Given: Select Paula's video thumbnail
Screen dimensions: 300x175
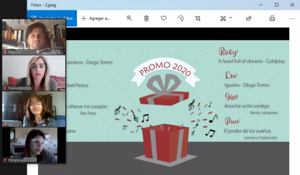Looking at the screenshot, I should tap(34, 73).
